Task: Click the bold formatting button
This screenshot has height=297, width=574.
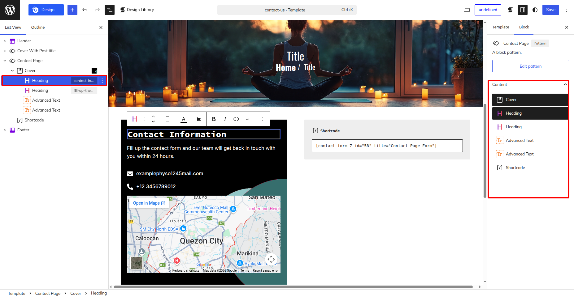Action: pos(214,119)
